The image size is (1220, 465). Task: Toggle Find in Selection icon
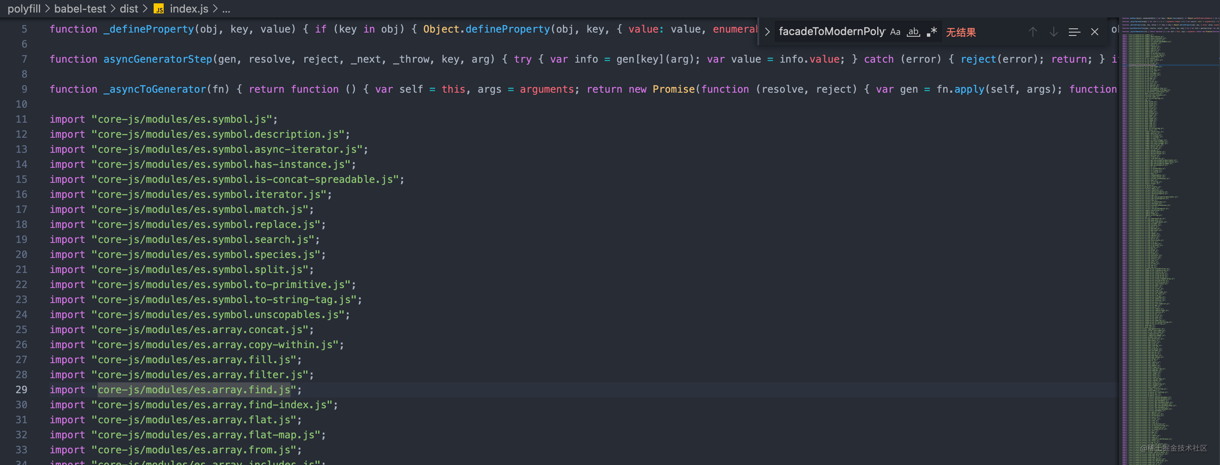[1074, 32]
